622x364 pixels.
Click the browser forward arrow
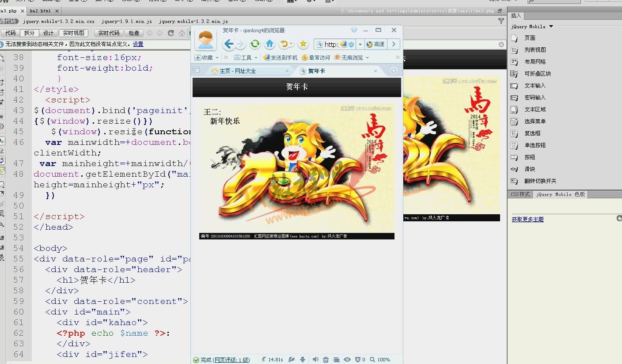240,44
